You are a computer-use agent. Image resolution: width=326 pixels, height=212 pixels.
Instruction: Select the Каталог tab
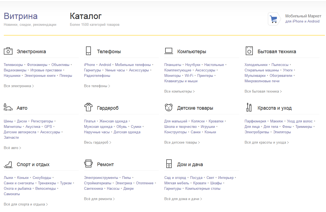pyautogui.click(x=86, y=16)
